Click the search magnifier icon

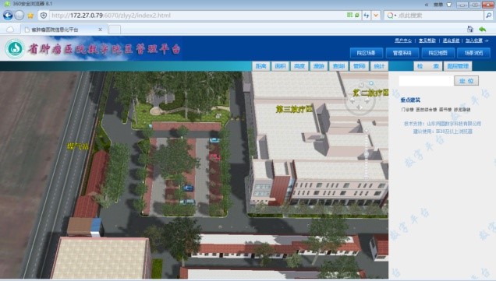pos(488,15)
